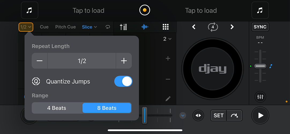Turn off Quantize Jumps switch

click(123, 81)
